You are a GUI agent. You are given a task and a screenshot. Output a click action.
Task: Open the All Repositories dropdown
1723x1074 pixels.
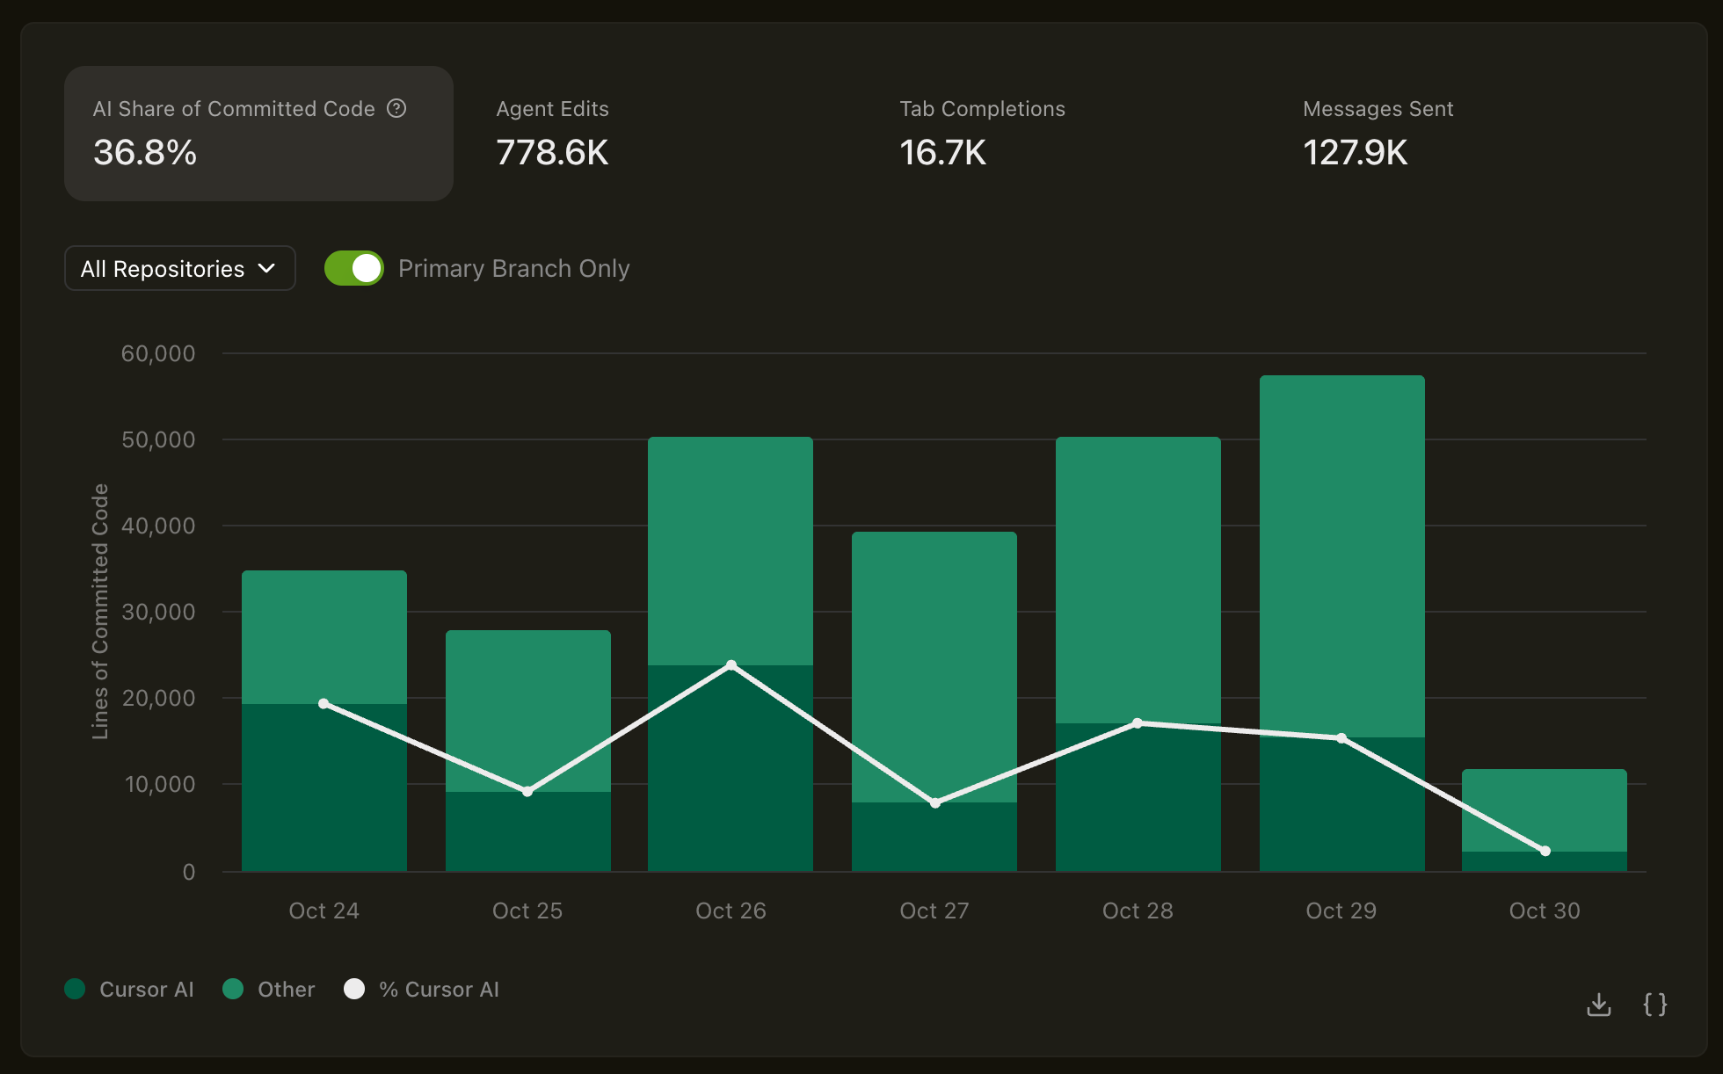[x=179, y=268]
